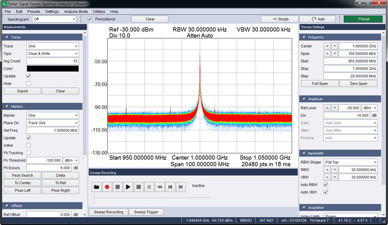Screen dimensions: 388x225
Task: Open the RBW Shape dropdown
Action: click(350, 162)
